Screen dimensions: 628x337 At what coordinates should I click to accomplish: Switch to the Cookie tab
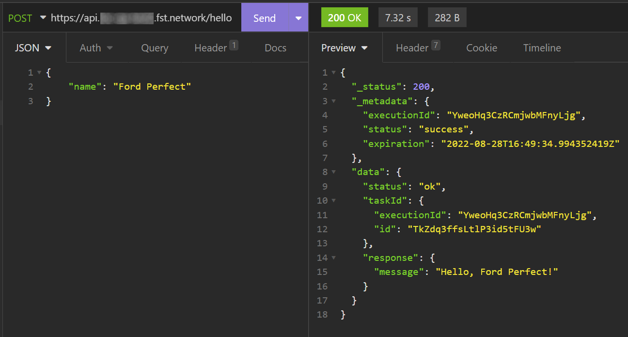482,48
